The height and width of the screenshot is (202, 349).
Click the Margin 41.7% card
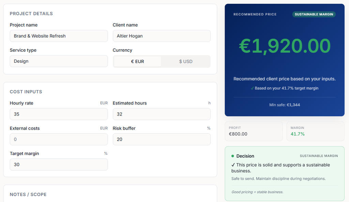(x=315, y=131)
